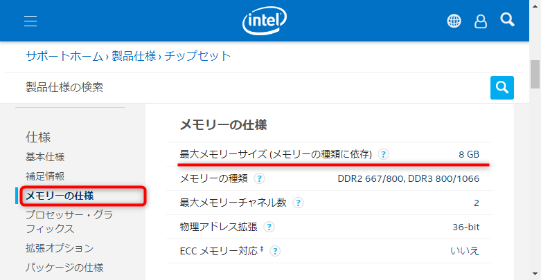Viewport: 541px width, 280px height.
Task: Open the サポートホーム breadcrumb link
Action: 64,56
